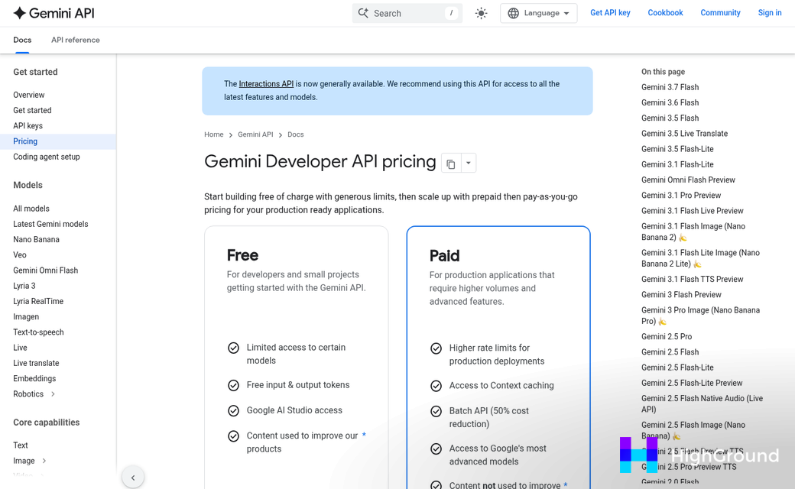Jump to Gemini 3 Pro Image section
Image resolution: width=795 pixels, height=489 pixels.
[700, 316]
